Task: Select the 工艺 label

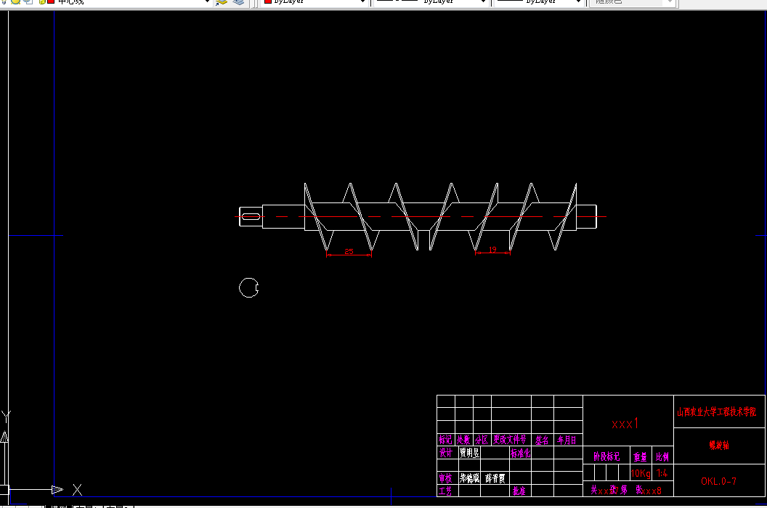Action: point(445,491)
